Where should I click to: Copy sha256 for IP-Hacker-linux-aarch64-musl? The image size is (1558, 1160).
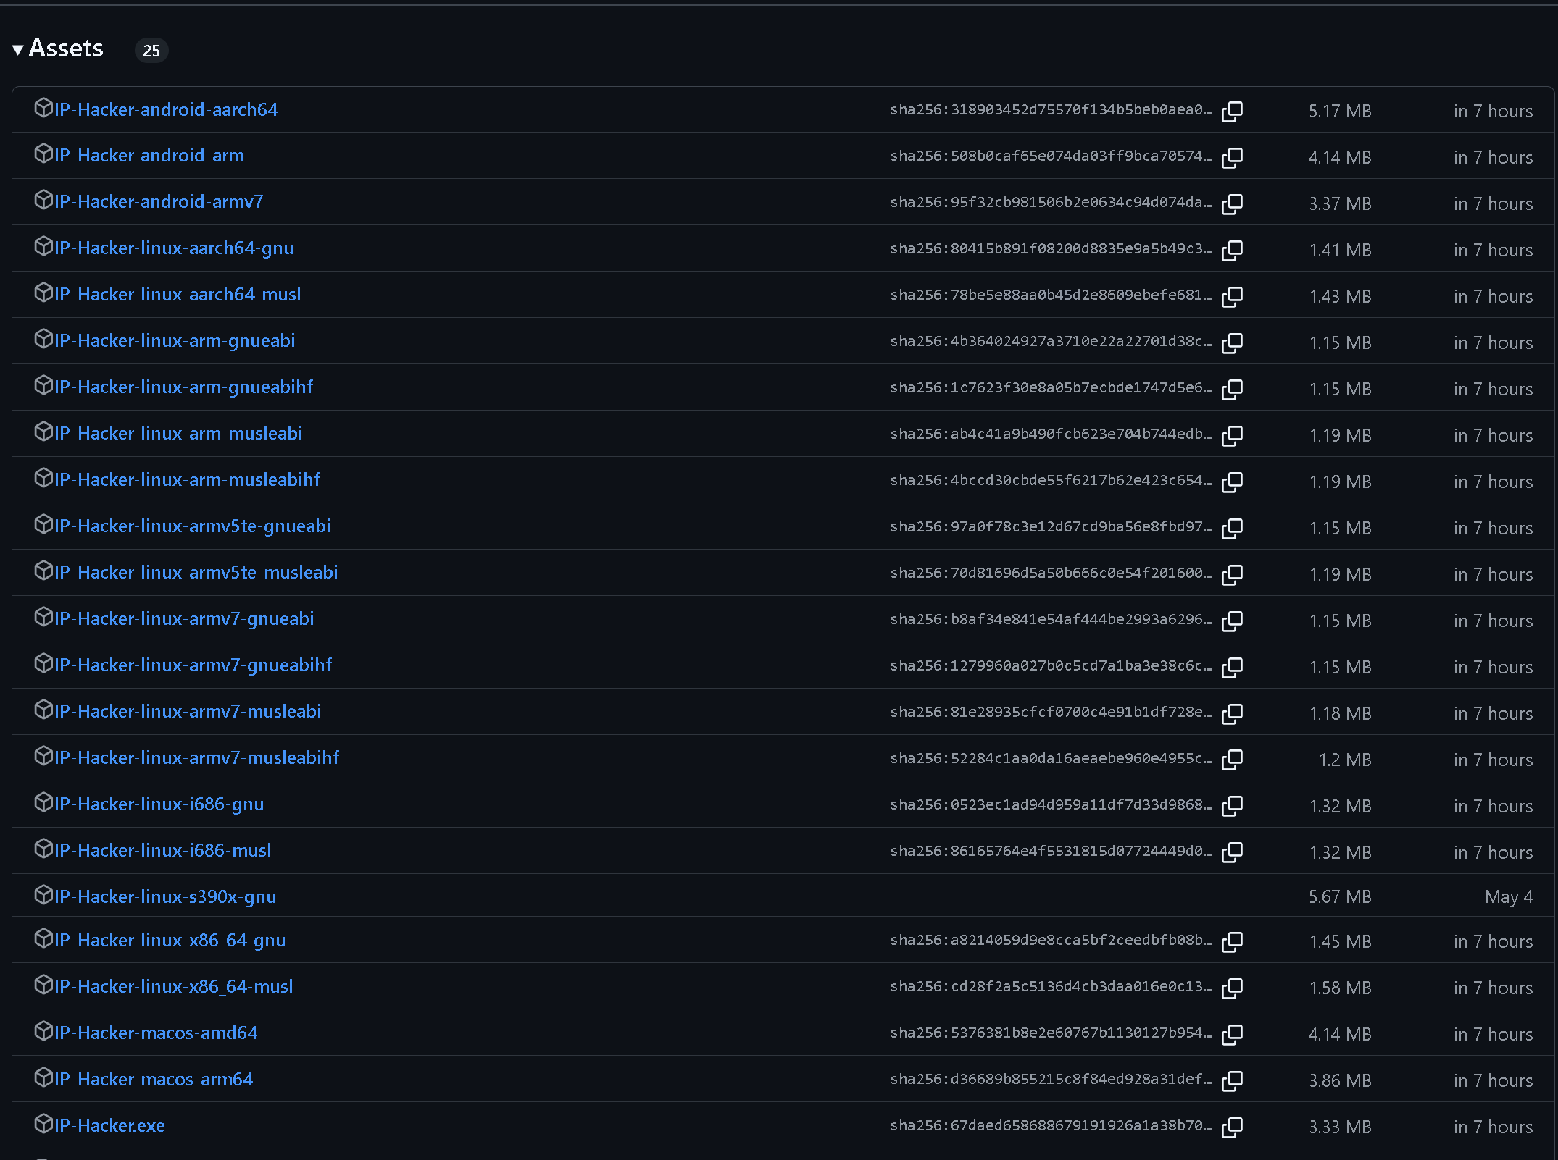1232,296
